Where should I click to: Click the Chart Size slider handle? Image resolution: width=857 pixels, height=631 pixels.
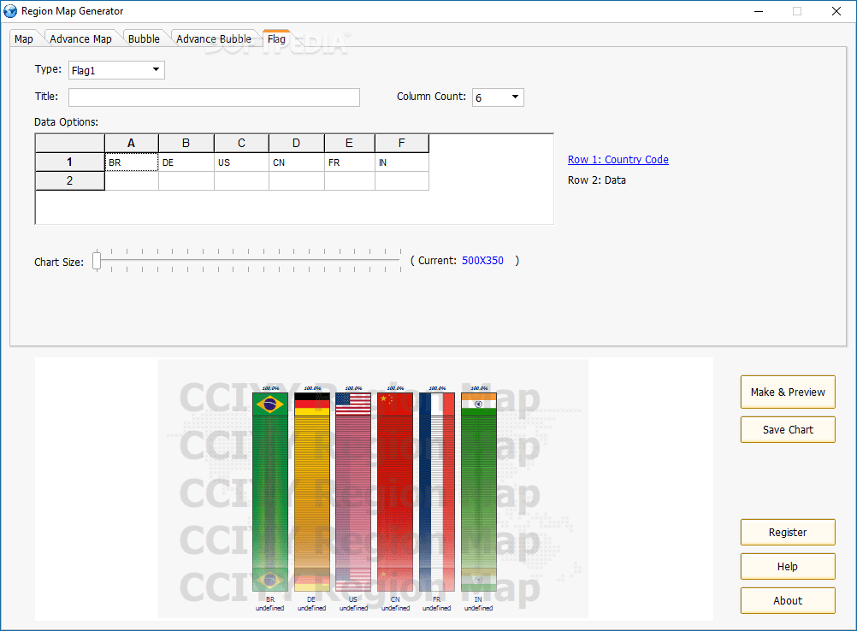point(97,261)
